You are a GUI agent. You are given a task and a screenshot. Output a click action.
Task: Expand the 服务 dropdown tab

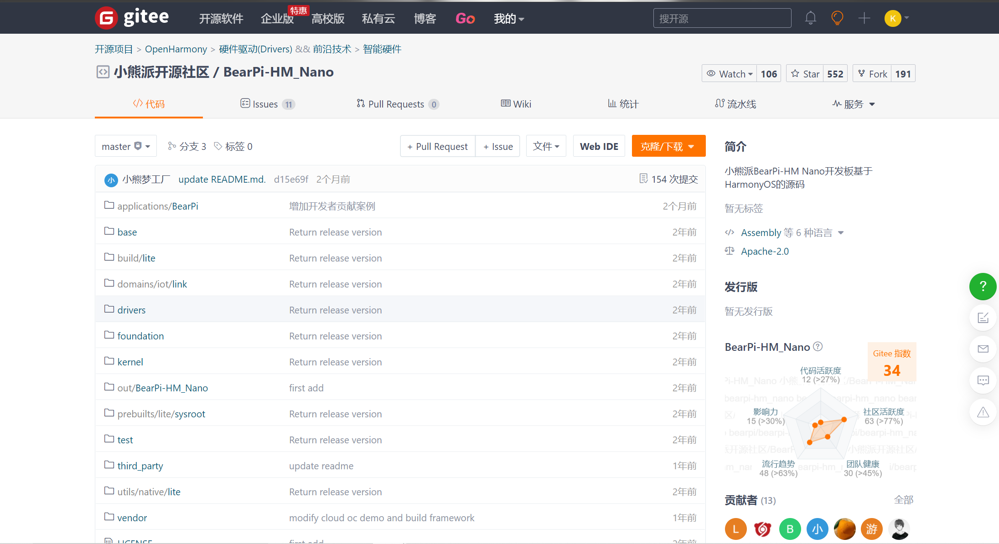click(853, 104)
